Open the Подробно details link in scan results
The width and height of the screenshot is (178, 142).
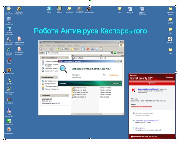[x=114, y=75]
